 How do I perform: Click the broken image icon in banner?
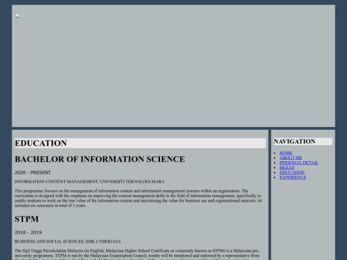pos(17,16)
